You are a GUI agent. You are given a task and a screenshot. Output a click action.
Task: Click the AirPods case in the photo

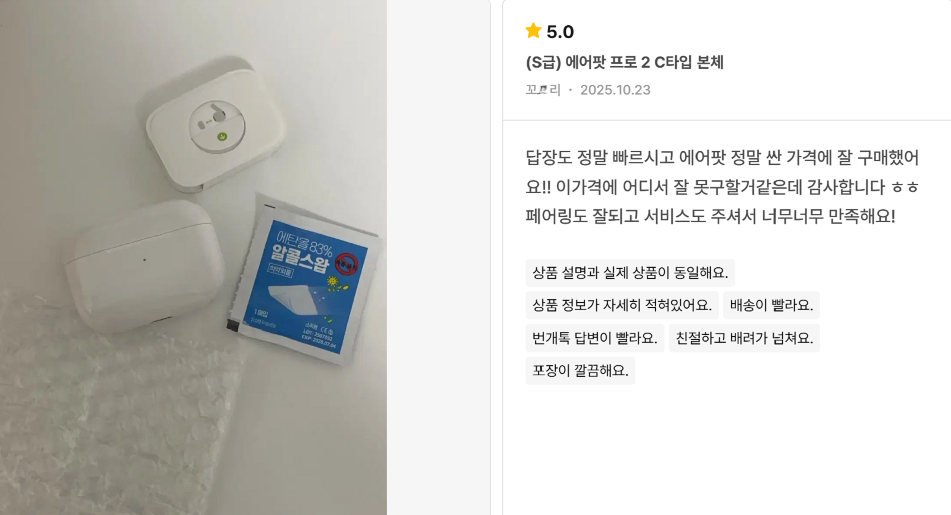pos(144,266)
